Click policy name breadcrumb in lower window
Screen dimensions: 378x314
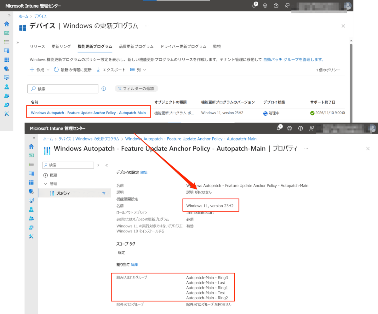click(191, 139)
